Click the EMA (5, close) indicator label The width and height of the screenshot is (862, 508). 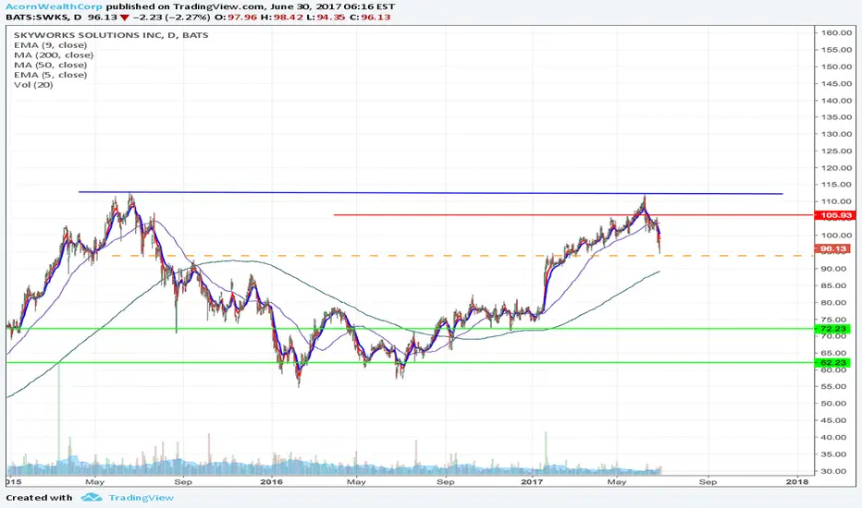[50, 75]
